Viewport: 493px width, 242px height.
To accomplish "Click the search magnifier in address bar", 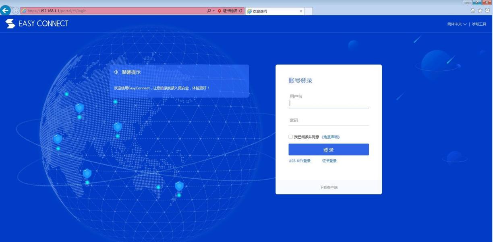I will (209, 11).
